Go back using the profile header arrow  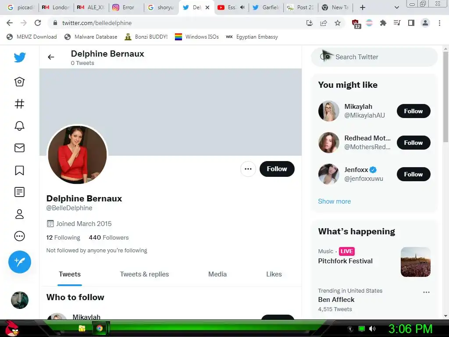coord(51,57)
